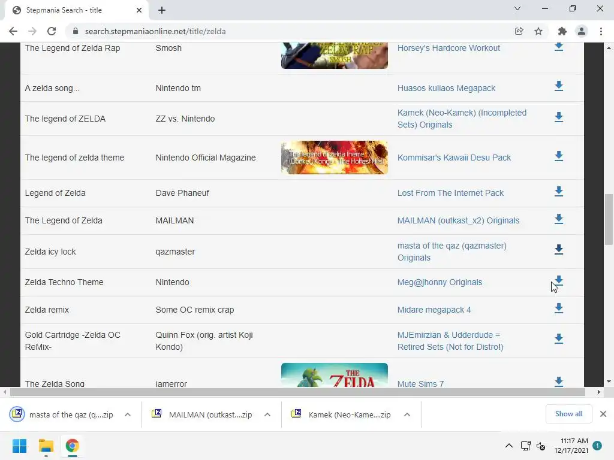Share this page from address bar
Image resolution: width=614 pixels, height=460 pixels.
[519, 31]
